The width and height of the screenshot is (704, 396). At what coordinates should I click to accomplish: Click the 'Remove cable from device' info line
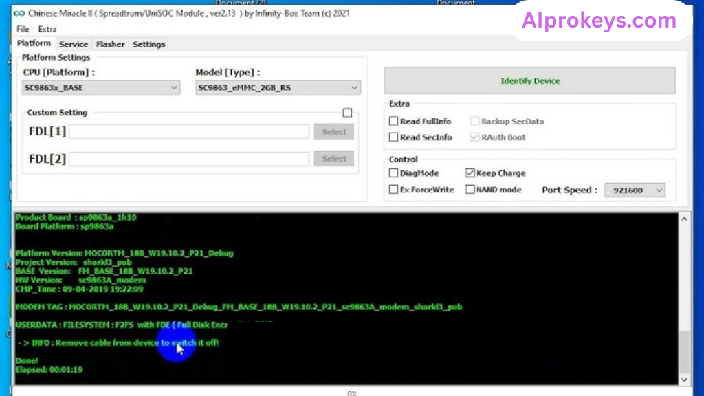[x=118, y=342]
